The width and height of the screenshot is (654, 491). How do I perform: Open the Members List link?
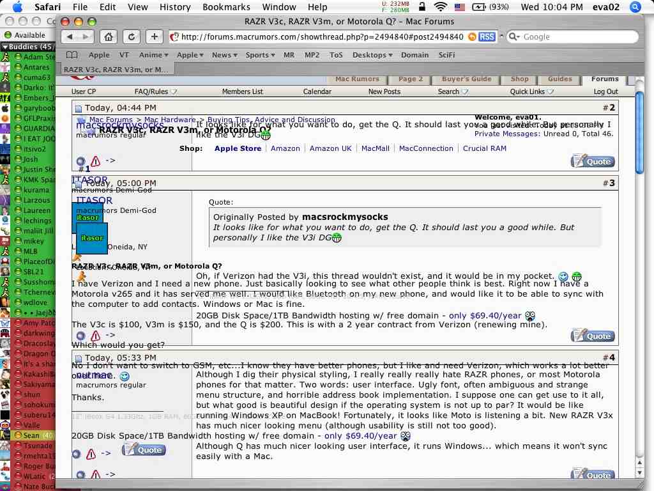click(x=242, y=91)
